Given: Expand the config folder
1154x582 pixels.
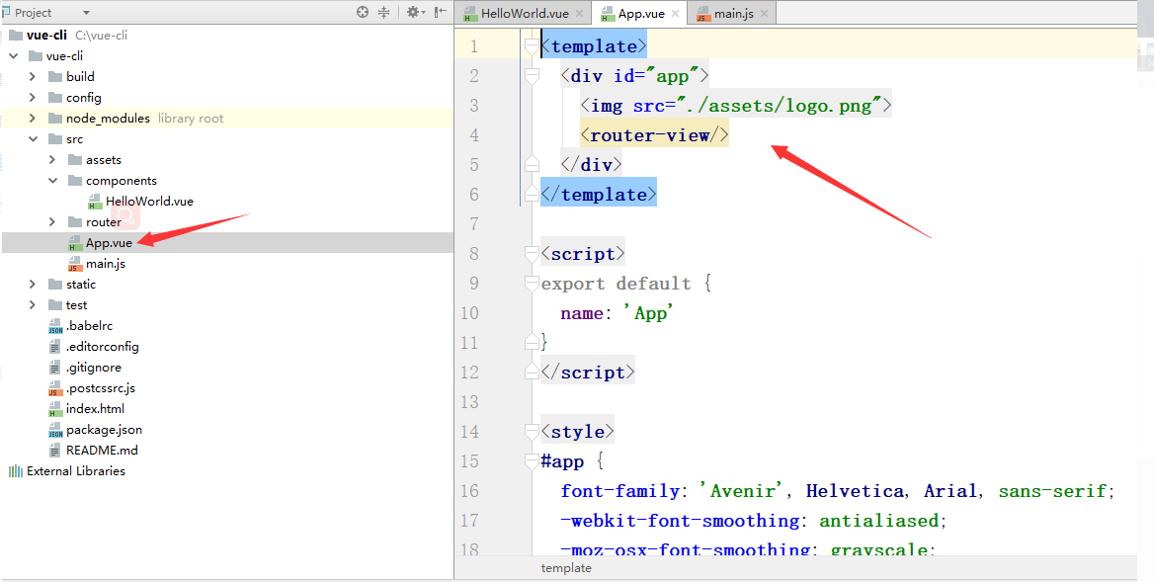Looking at the screenshot, I should pos(33,97).
